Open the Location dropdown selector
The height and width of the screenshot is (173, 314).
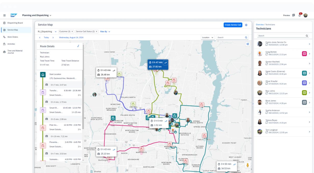pyautogui.click(x=207, y=37)
